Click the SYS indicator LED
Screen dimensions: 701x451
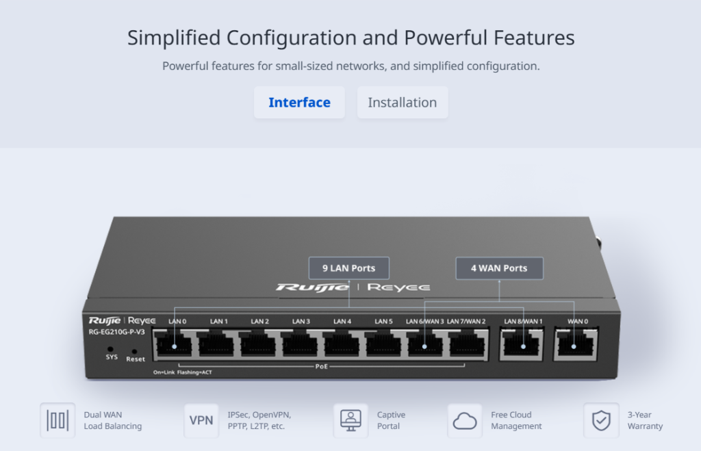coord(110,349)
